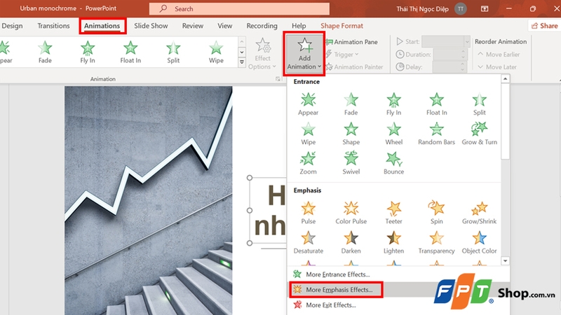Choose Fade entrance effect in the dropdown
Screen dimensions: 561x315
click(351, 104)
